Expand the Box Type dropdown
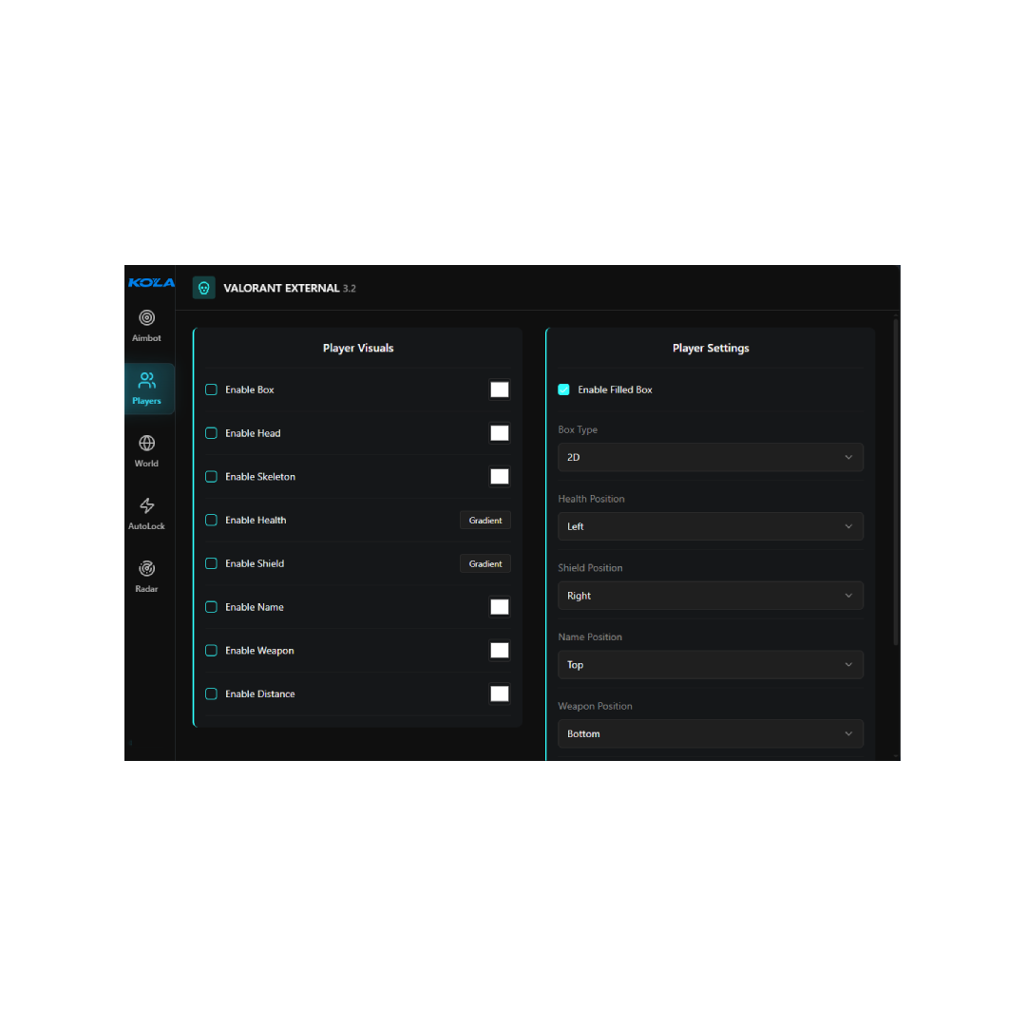The height and width of the screenshot is (1026, 1026). click(710, 457)
